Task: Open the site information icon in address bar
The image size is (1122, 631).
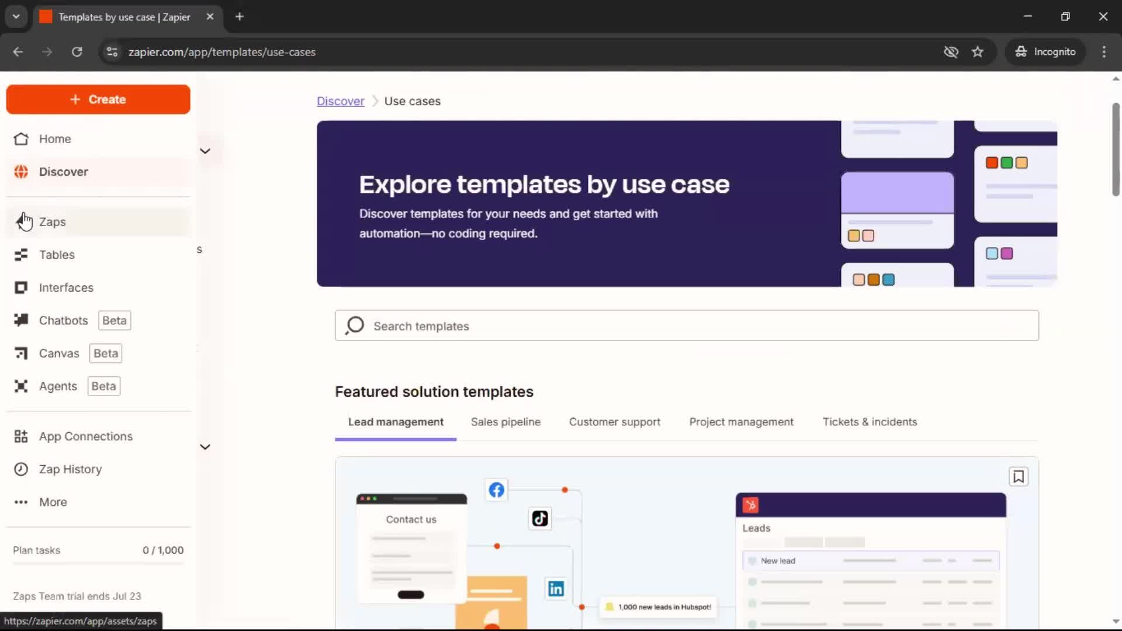Action: (x=112, y=52)
